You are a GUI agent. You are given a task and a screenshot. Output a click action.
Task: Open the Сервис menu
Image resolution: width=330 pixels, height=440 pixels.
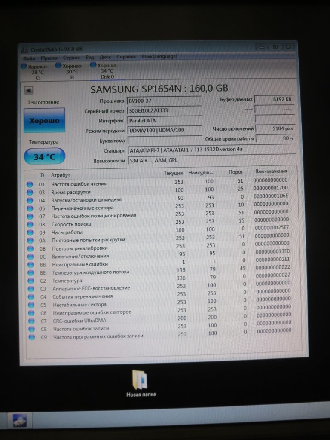click(x=71, y=58)
